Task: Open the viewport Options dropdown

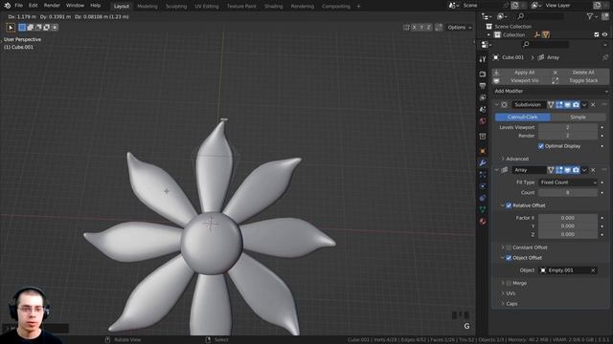Action: tap(460, 28)
